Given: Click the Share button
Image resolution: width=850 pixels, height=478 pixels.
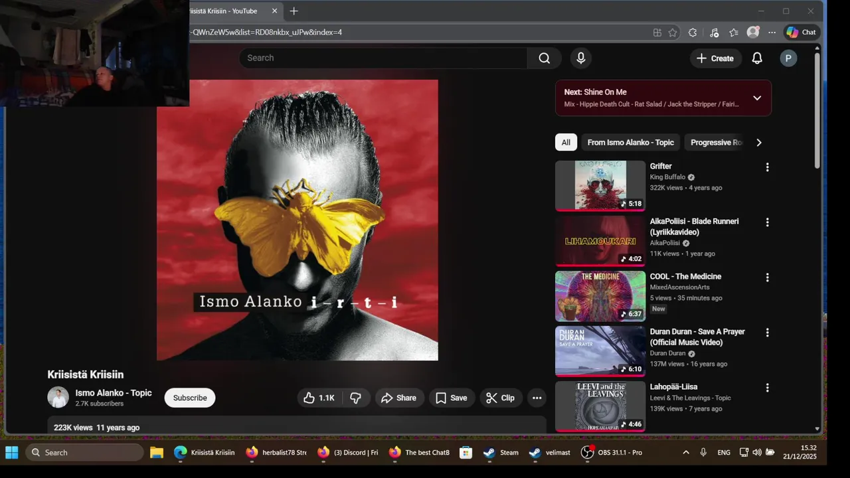Looking at the screenshot, I should (400, 398).
